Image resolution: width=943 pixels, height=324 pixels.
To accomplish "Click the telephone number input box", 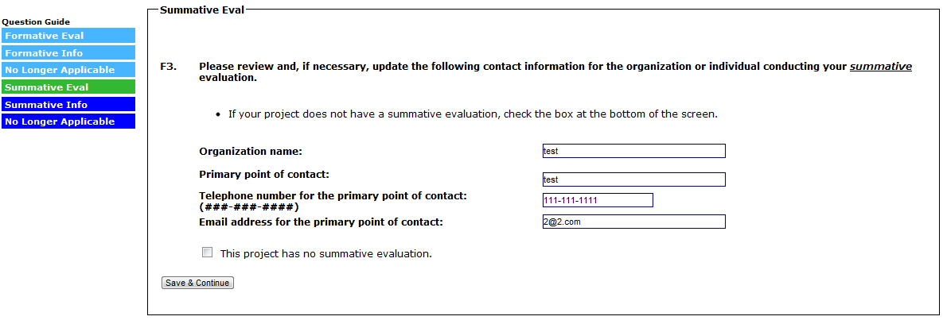I will (597, 200).
